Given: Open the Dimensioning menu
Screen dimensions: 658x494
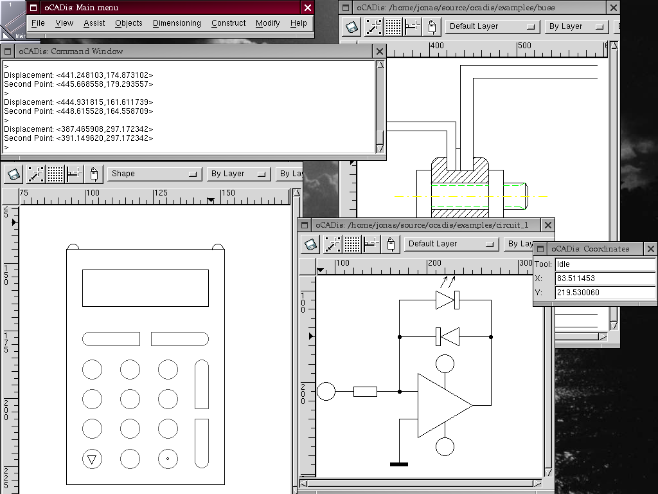Looking at the screenshot, I should click(177, 23).
